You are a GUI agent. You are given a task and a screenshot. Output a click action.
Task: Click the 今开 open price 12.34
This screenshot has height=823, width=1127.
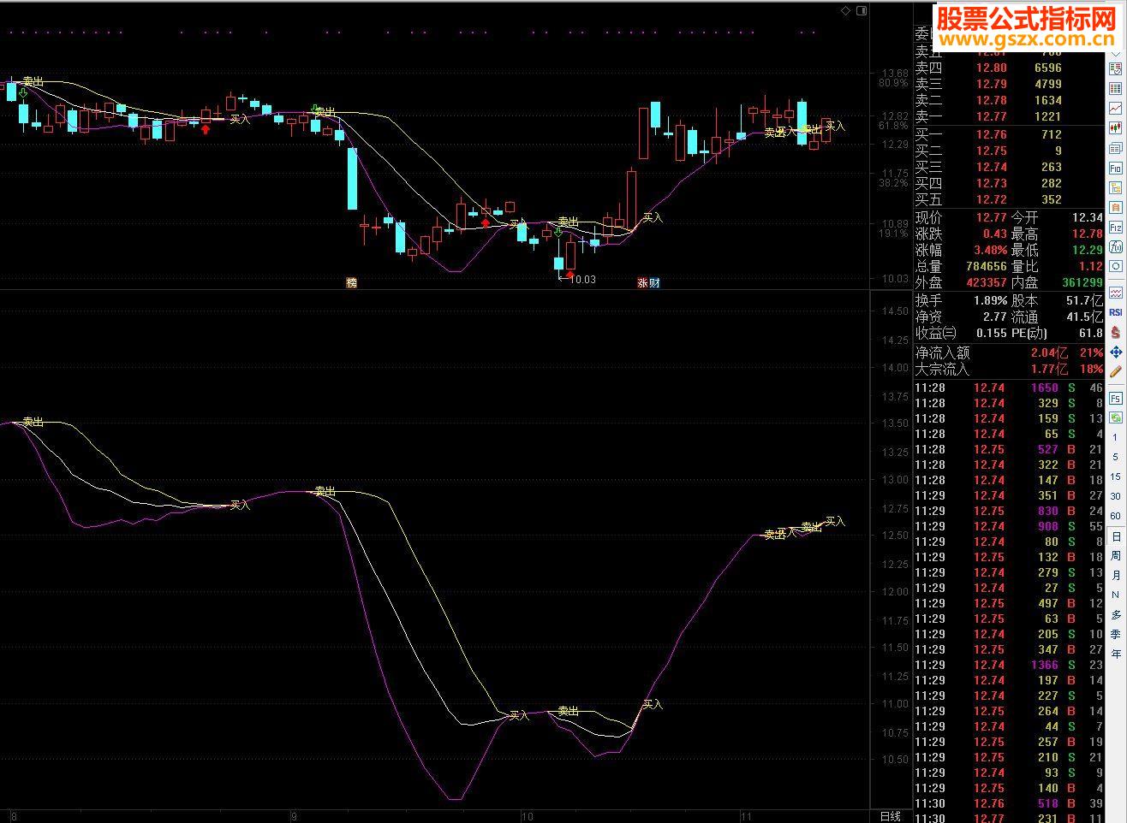[x=1088, y=218]
